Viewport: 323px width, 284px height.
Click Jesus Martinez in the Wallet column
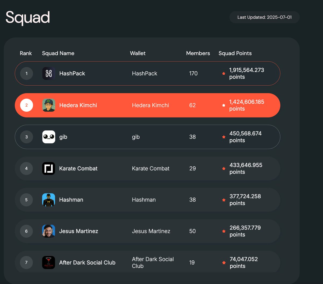point(151,231)
